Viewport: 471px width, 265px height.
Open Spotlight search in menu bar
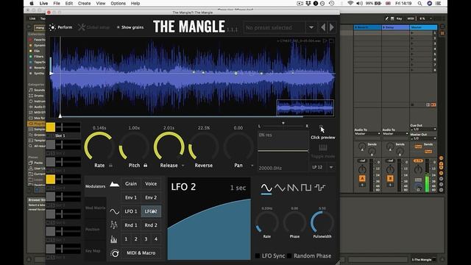click(419, 3)
